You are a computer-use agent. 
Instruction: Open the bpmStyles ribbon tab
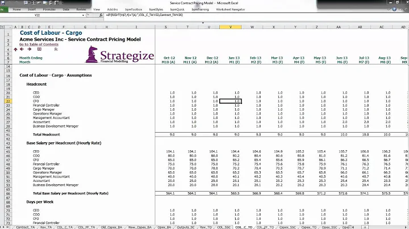point(156,10)
